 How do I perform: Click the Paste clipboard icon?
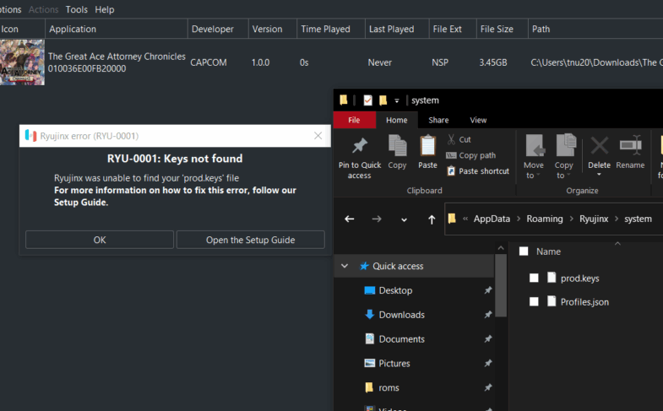coord(427,146)
